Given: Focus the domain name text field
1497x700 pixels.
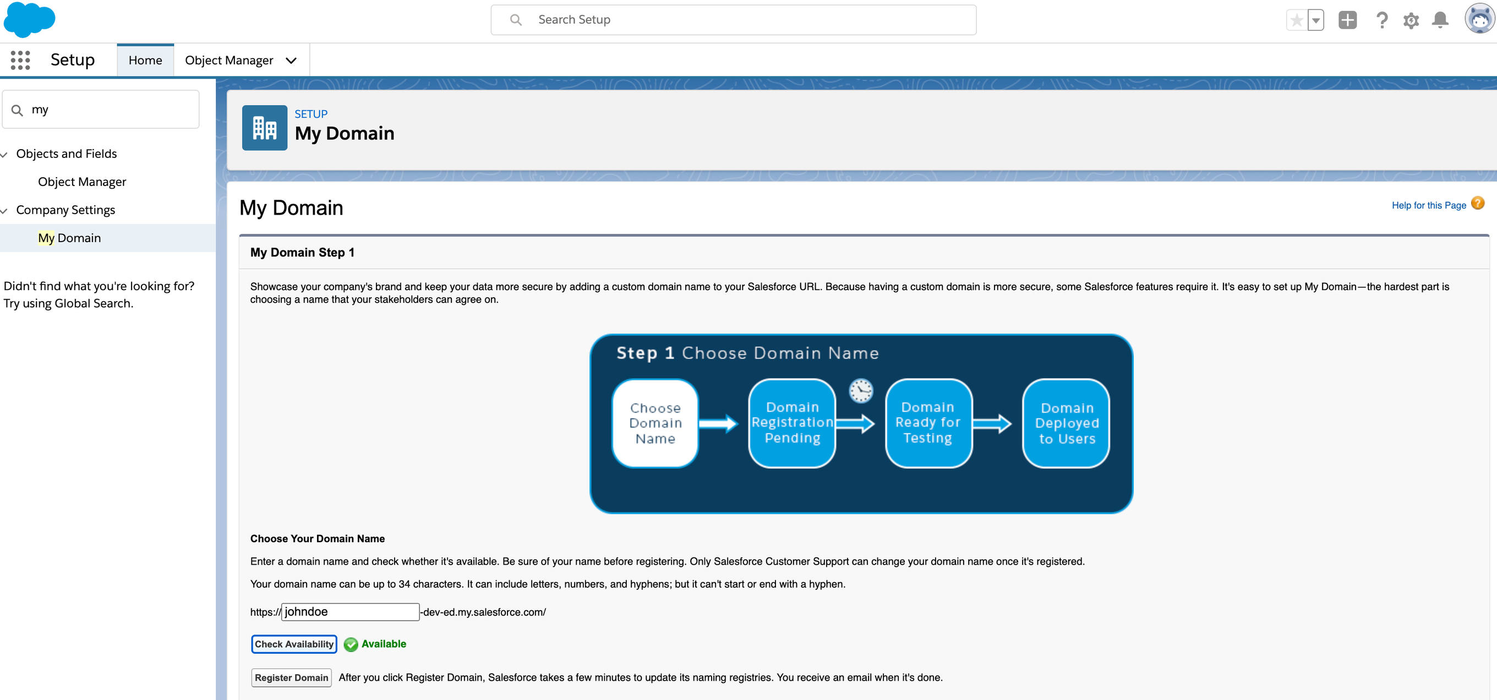Looking at the screenshot, I should [x=351, y=612].
